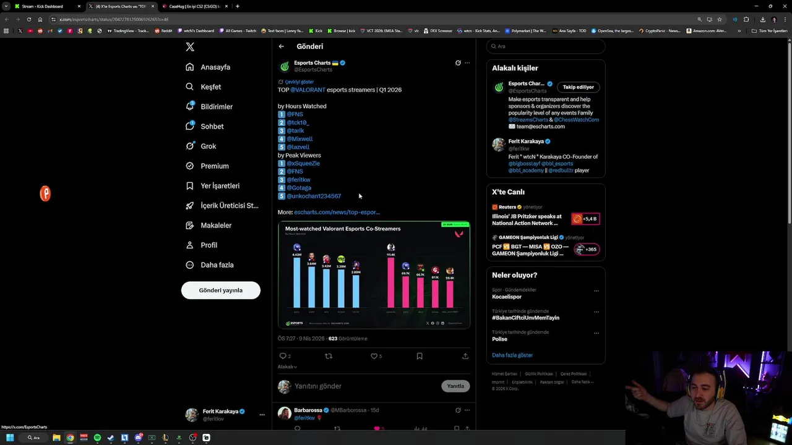Viewport: 792px width, 445px height.
Task: Click repost icon under post
Action: pos(329,356)
